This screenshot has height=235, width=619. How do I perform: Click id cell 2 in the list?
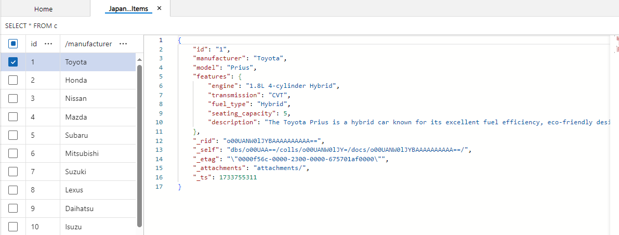(x=43, y=80)
